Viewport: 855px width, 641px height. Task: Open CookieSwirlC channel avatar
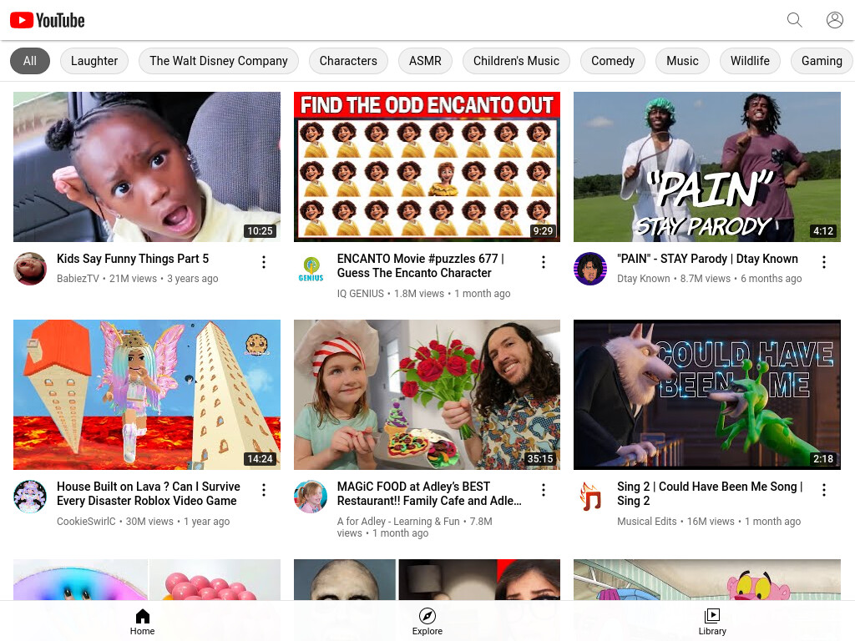point(30,497)
